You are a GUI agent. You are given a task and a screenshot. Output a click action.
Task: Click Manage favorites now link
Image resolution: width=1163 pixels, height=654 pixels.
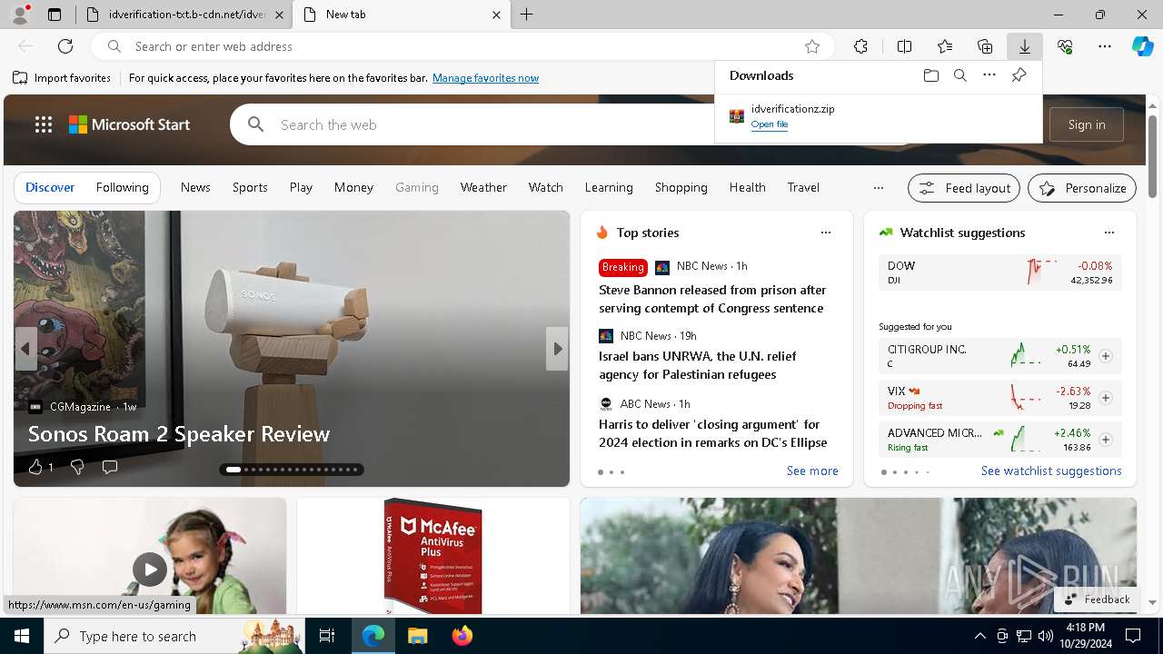click(x=485, y=78)
